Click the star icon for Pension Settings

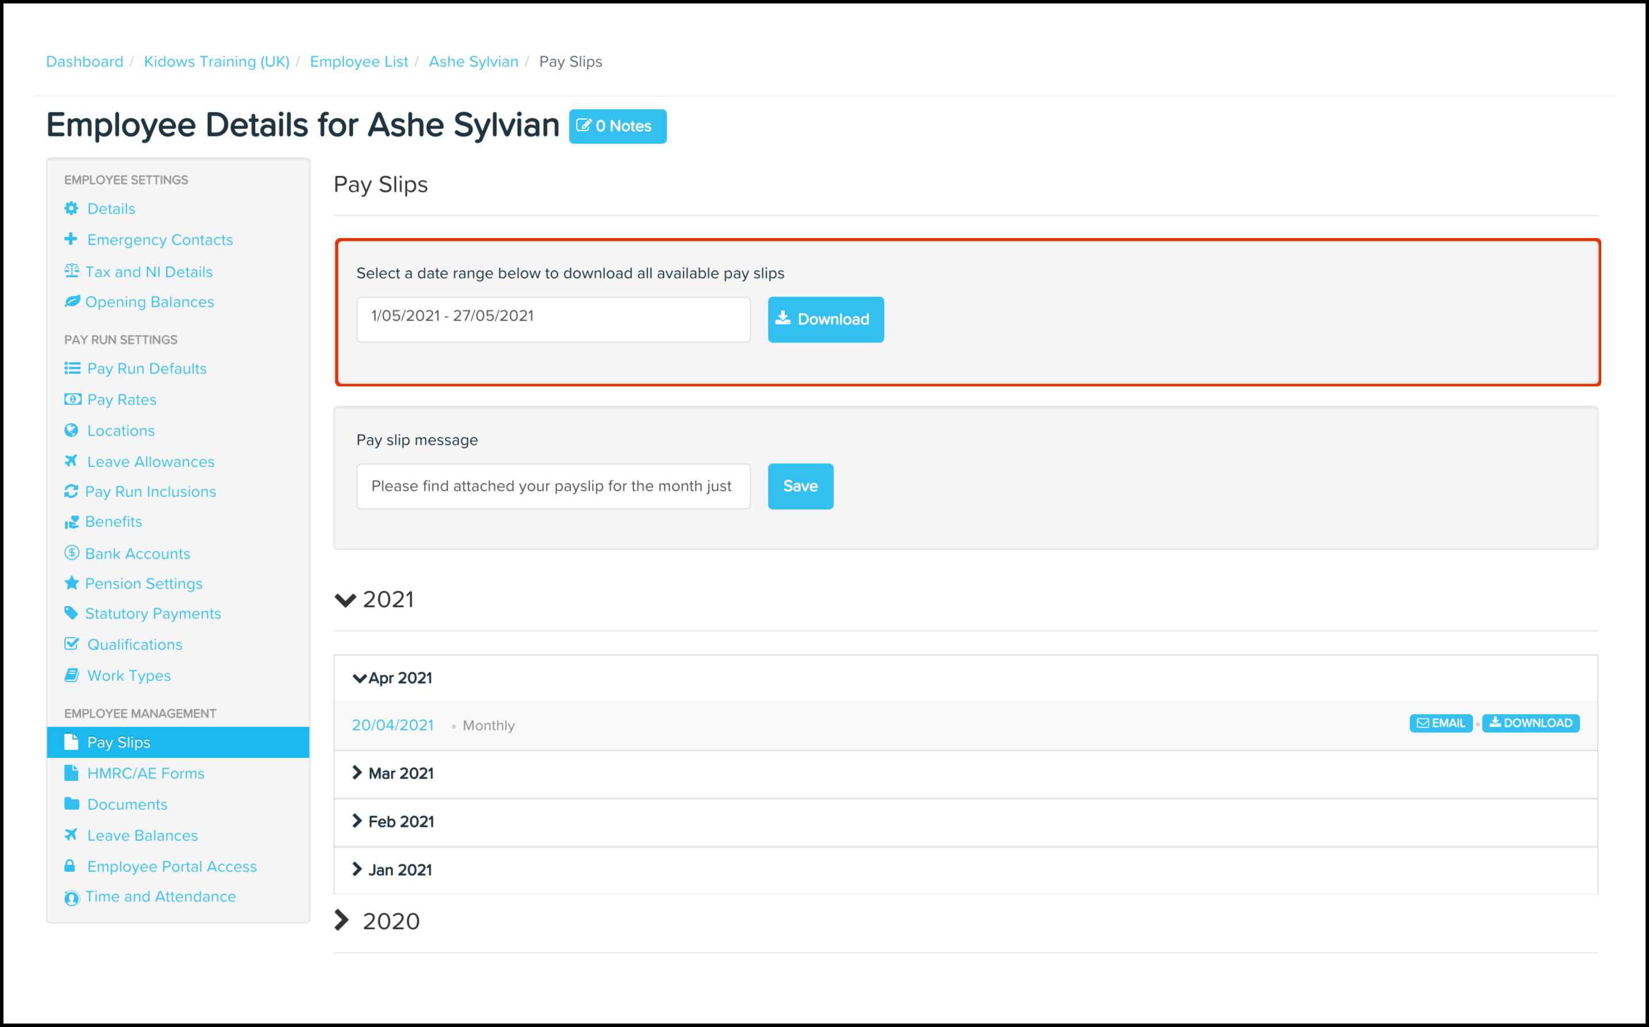coord(71,583)
